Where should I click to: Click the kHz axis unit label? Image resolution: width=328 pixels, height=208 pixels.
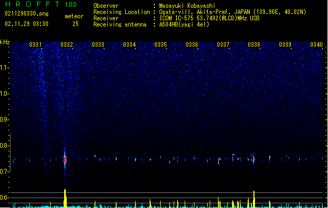pos(5,42)
